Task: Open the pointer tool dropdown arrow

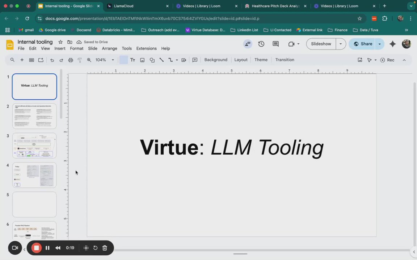Action: [x=375, y=60]
